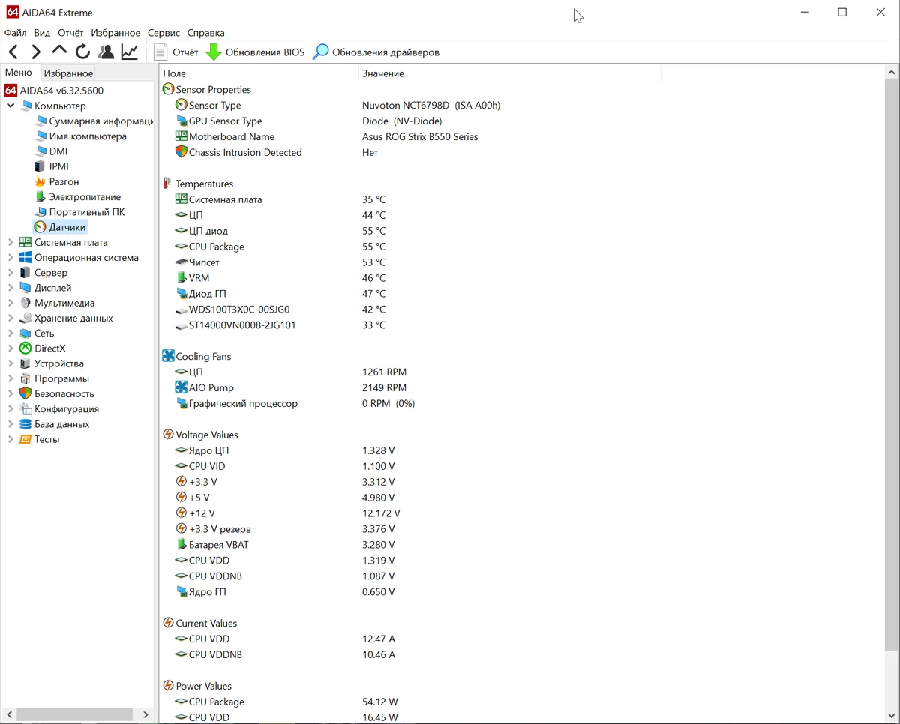Click the Chassis Intrusion Detected shield icon
This screenshot has width=900, height=724.
click(181, 152)
